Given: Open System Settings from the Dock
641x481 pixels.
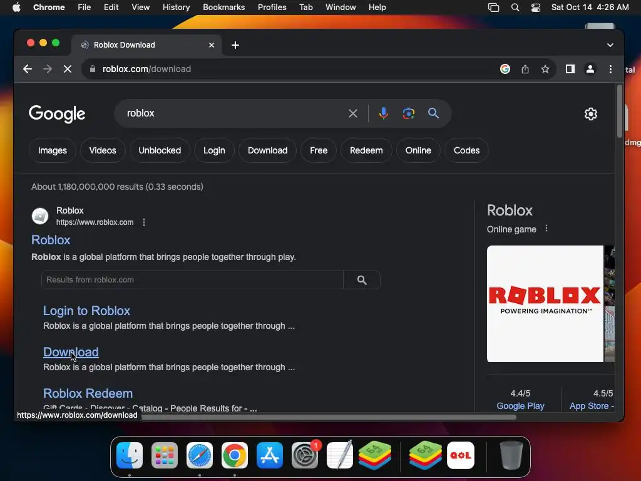Looking at the screenshot, I should (x=305, y=455).
